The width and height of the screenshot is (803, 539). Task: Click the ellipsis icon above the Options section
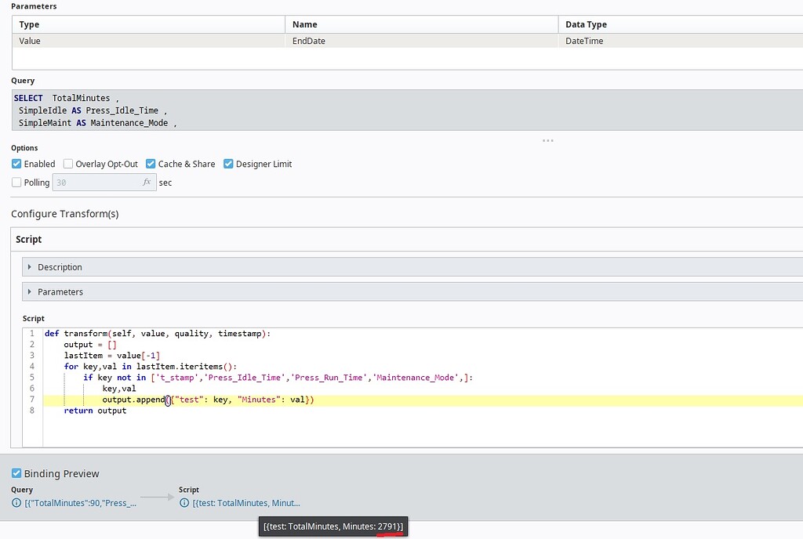tap(547, 140)
